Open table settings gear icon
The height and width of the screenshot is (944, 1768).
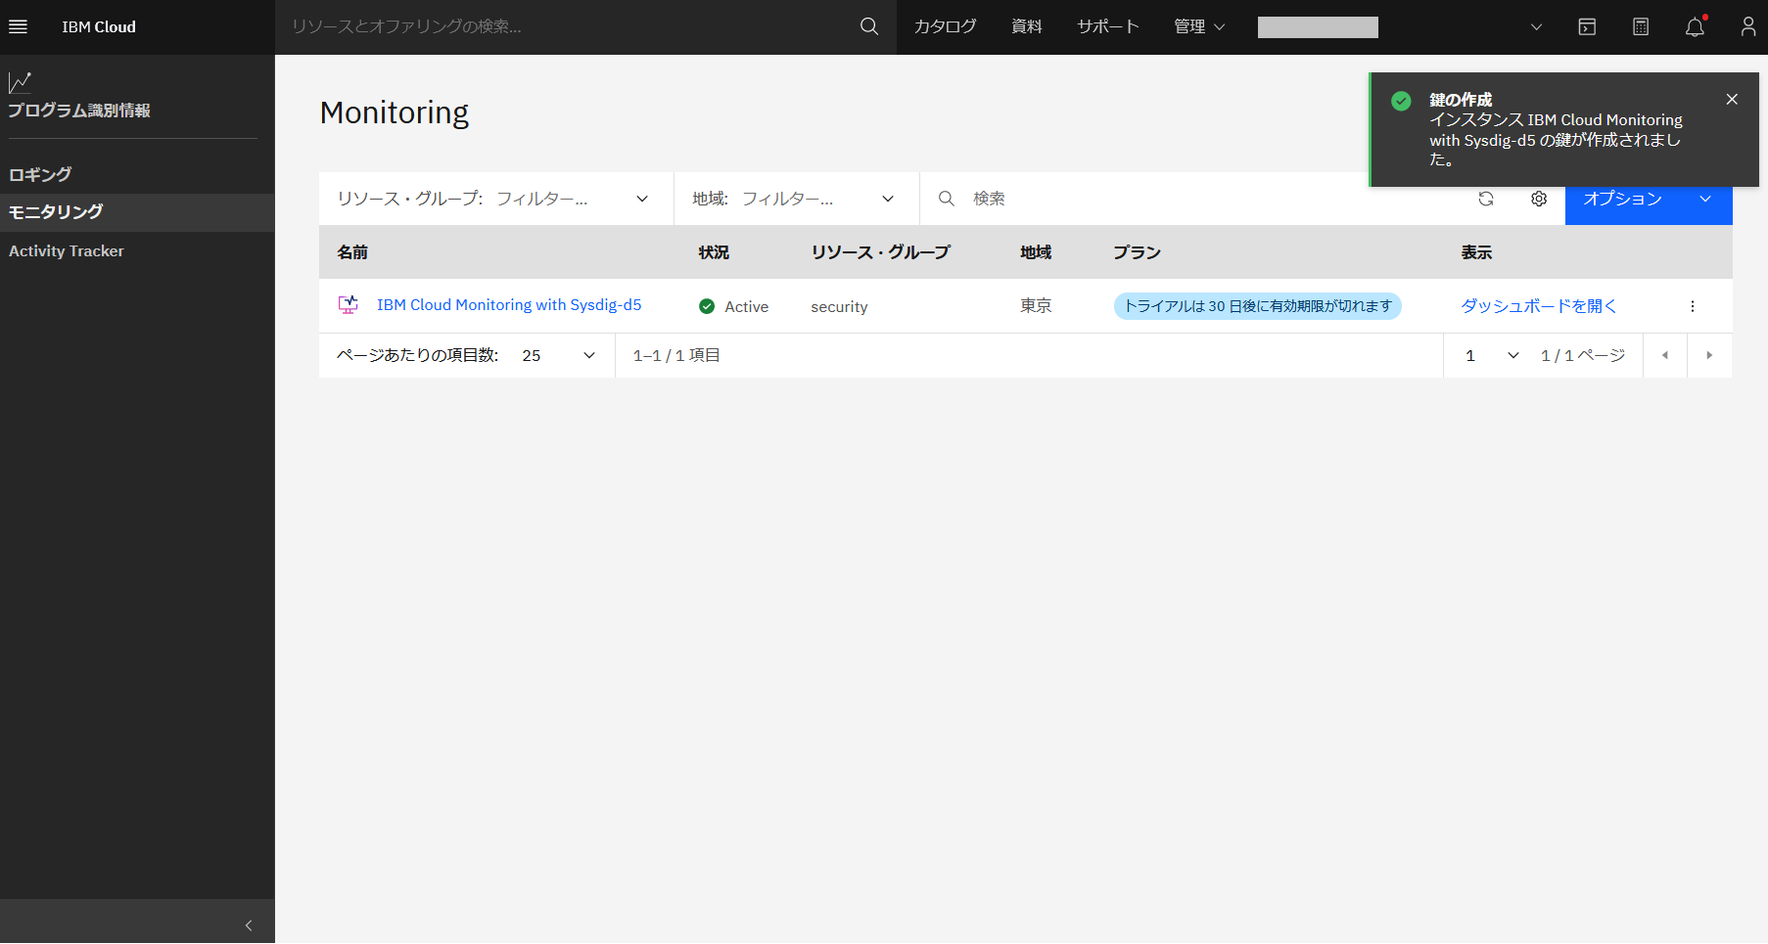click(x=1539, y=199)
